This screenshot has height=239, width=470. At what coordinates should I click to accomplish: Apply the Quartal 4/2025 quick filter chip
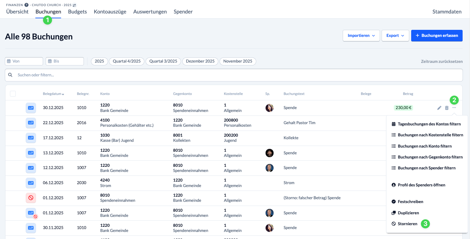[127, 61]
